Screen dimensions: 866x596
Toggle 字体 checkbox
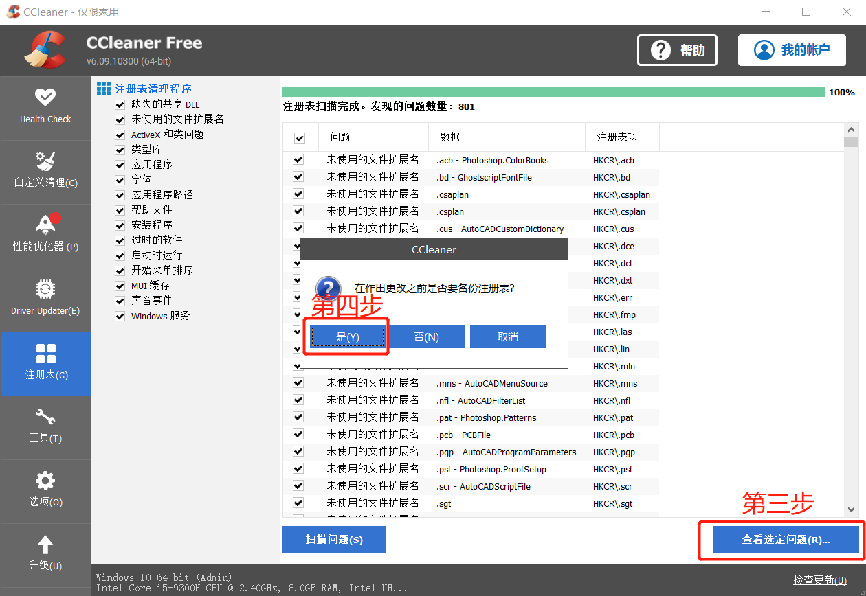(120, 180)
